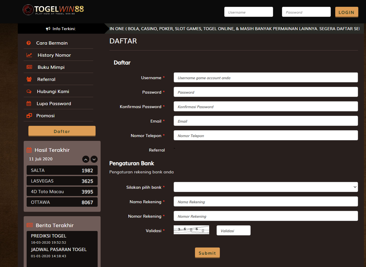Click the Submit button below the form

[207, 253]
